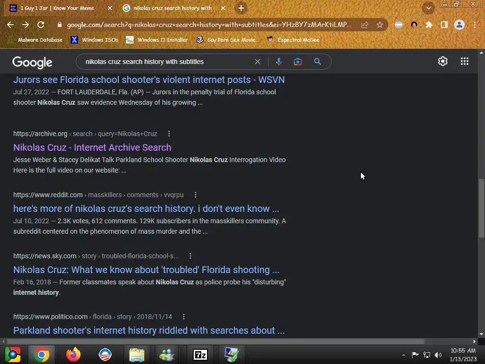Open the network icon in system tray
Viewport: 485px width, 364px height.
click(427, 355)
